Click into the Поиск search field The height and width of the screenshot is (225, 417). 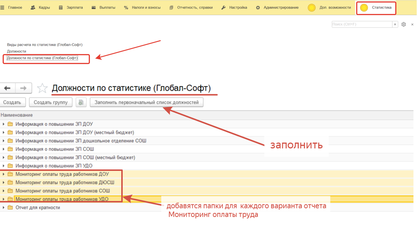pyautogui.click(x=362, y=24)
